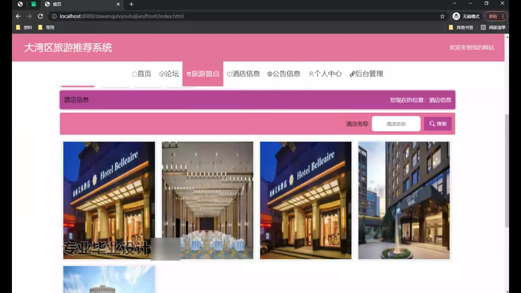Open 酒店信息 in navigation bar
This screenshot has width=521, height=293.
[243, 74]
